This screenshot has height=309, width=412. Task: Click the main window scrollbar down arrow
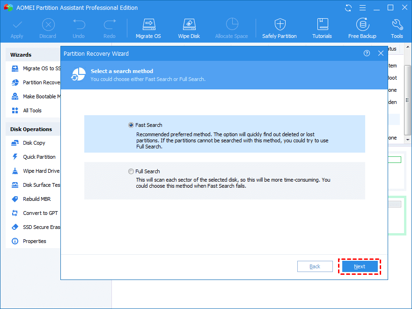tap(408, 140)
